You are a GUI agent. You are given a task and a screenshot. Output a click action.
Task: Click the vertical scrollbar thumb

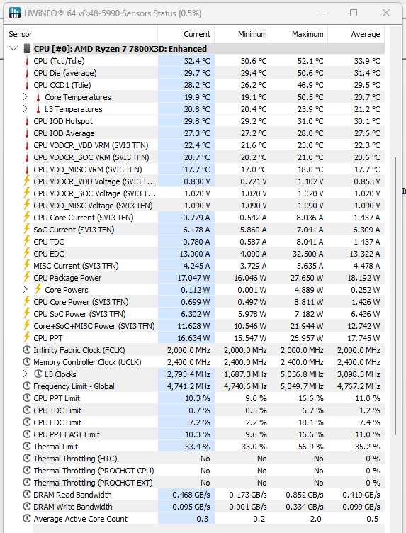pos(395,296)
